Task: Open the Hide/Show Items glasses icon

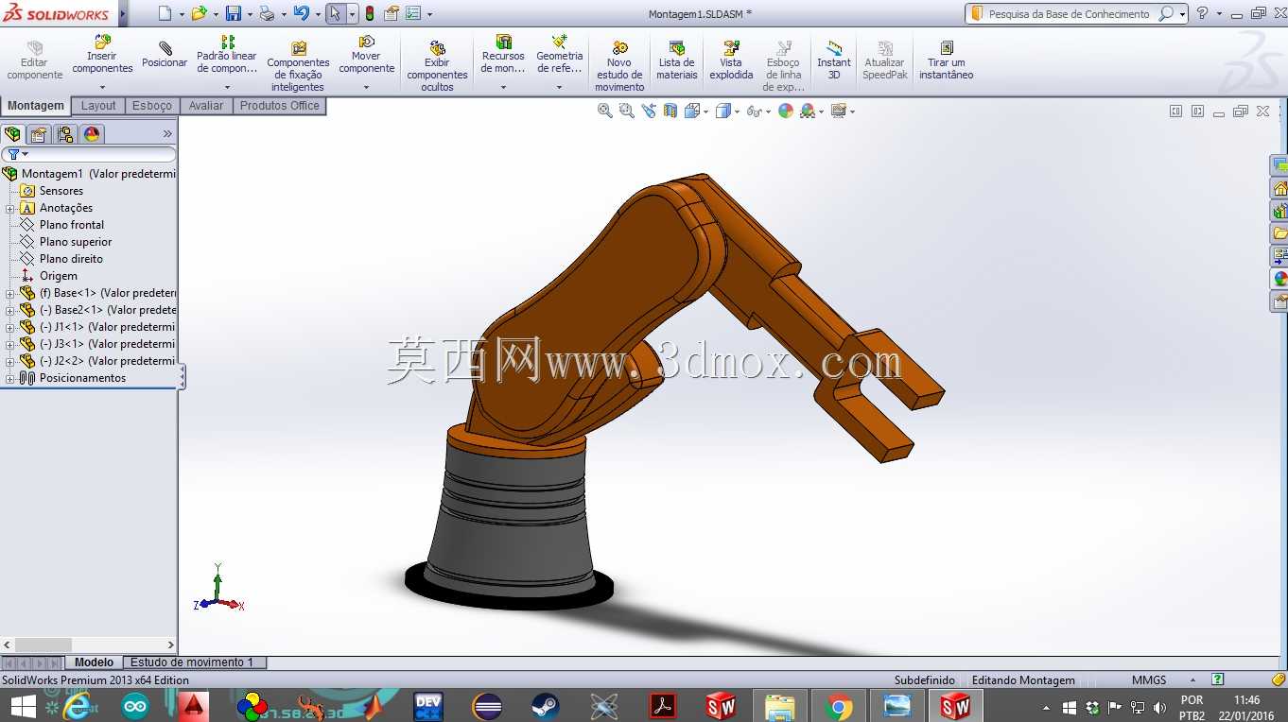Action: (x=754, y=111)
